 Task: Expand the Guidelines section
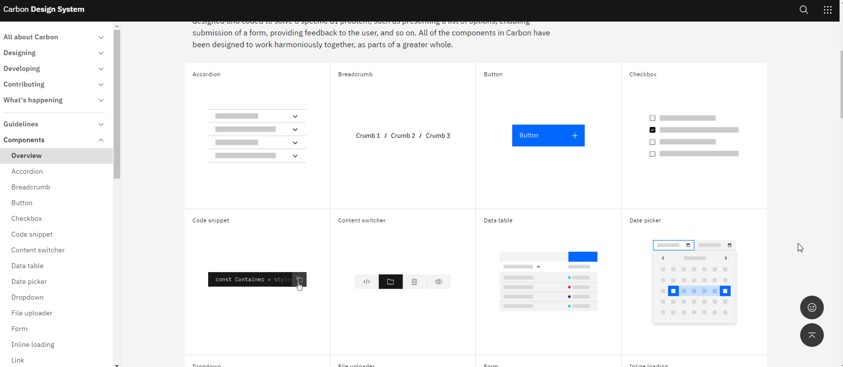[54, 124]
